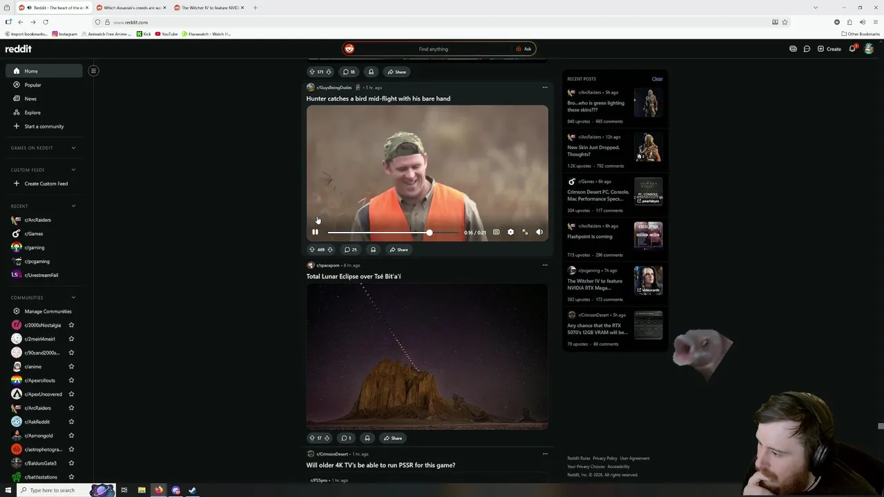Viewport: 884px width, 497px height.
Task: Click Start a community
Action: tap(44, 126)
